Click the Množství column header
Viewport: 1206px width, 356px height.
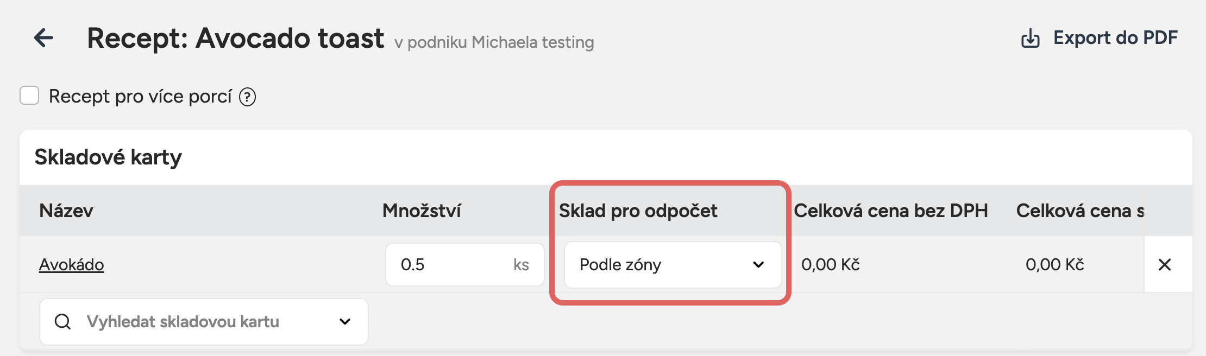(x=422, y=211)
